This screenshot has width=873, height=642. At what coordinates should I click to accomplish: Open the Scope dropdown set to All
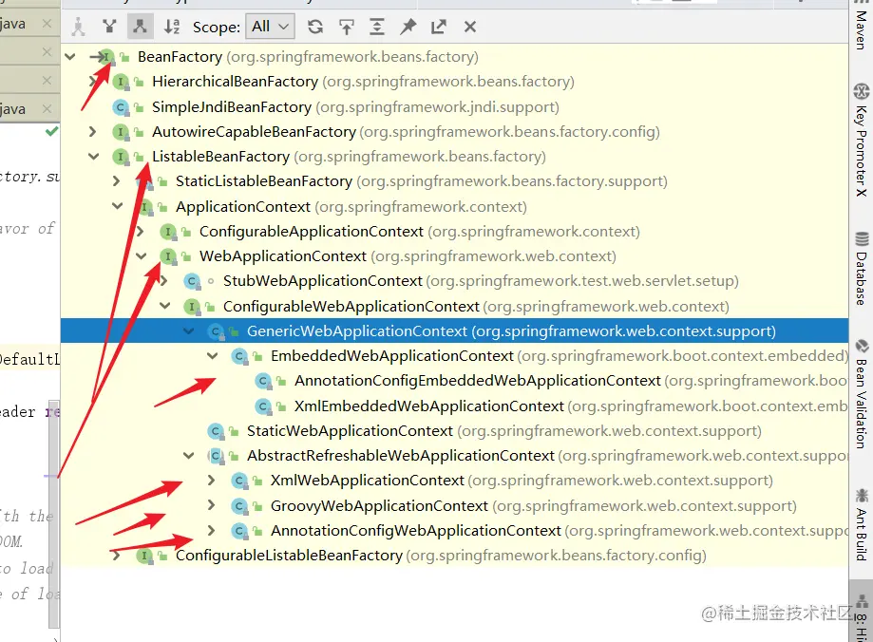pyautogui.click(x=270, y=27)
